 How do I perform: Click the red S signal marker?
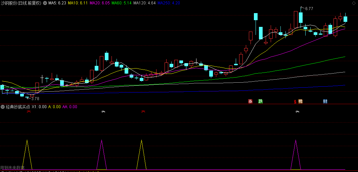(295, 101)
